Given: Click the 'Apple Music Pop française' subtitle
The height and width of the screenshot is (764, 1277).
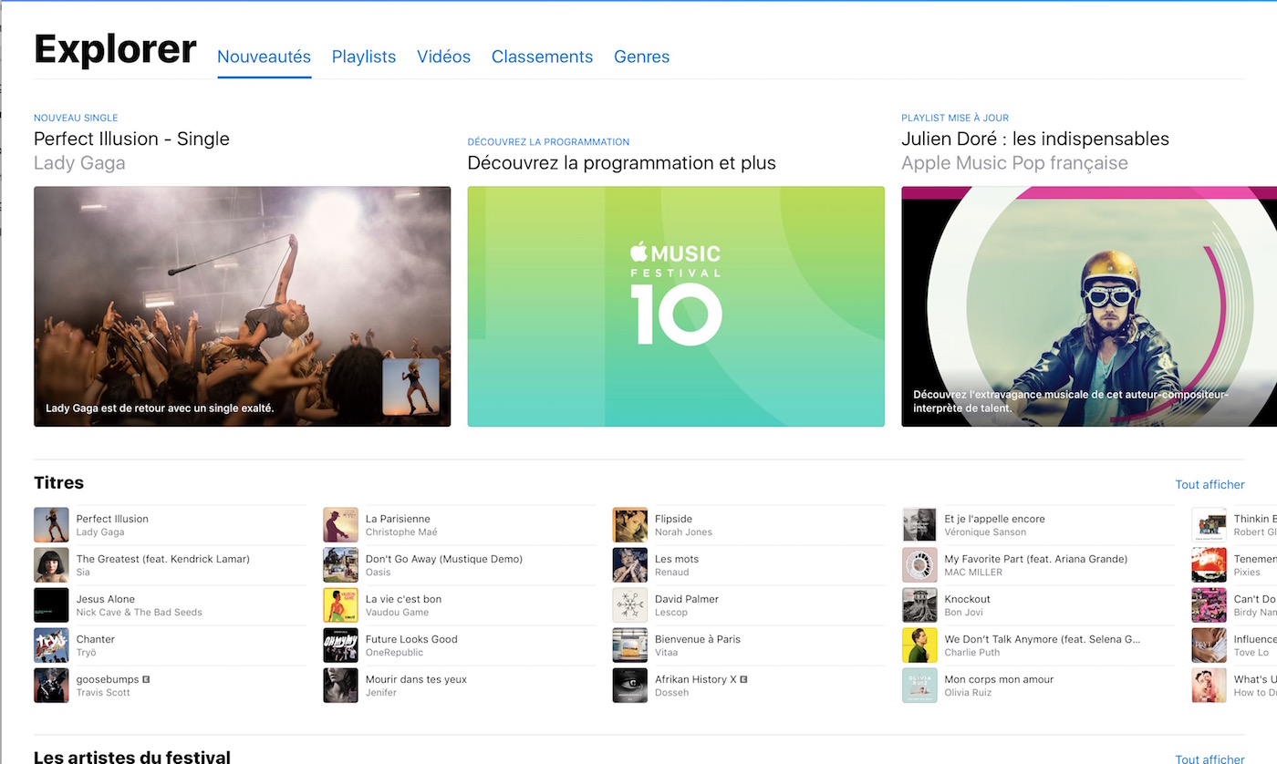Looking at the screenshot, I should (x=1014, y=163).
